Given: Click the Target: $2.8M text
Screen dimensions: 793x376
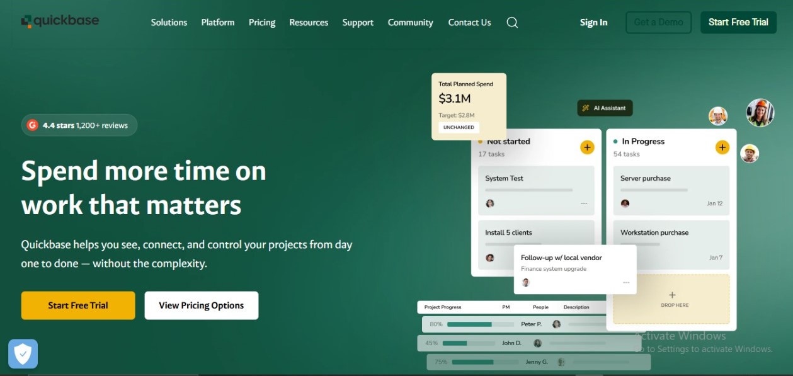Looking at the screenshot, I should [457, 115].
